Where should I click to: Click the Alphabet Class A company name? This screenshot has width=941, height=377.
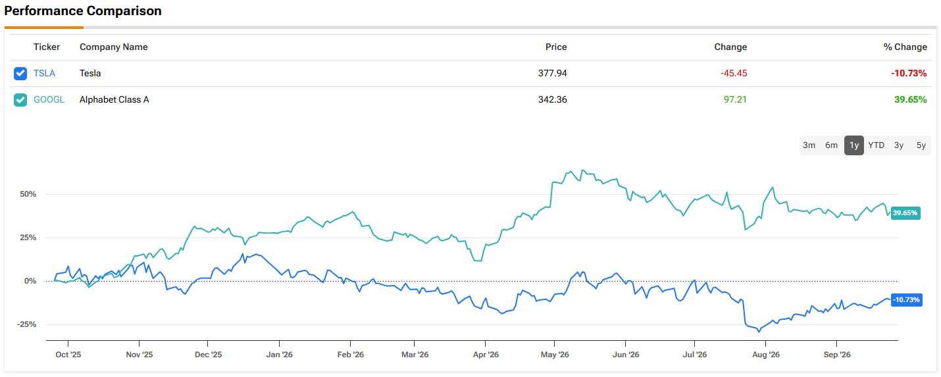click(114, 100)
